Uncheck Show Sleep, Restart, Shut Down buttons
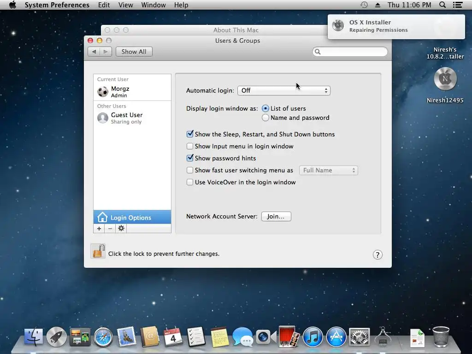This screenshot has width=472, height=354. (x=189, y=134)
